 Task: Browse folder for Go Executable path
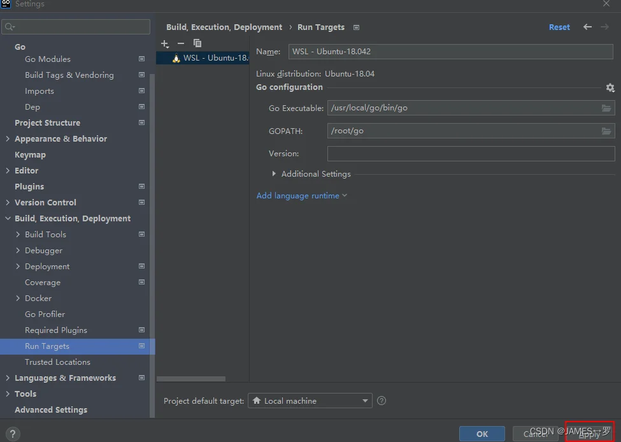click(x=606, y=108)
